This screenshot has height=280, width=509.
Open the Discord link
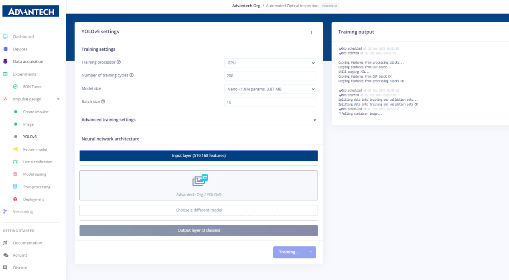tap(20, 268)
